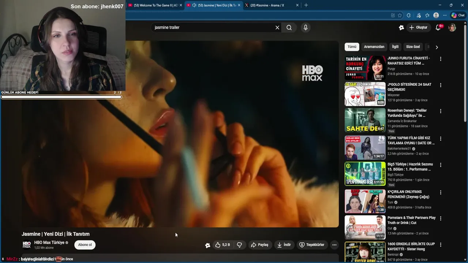This screenshot has height=263, width=468.
Task: Open the Türk Yapımı Film Gibi Kız title
Action: tap(411, 141)
